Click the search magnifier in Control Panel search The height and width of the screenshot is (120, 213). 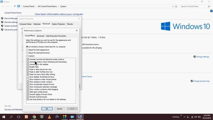[209, 6]
